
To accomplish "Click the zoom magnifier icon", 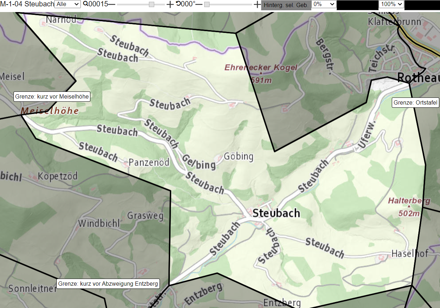I will [85, 4].
